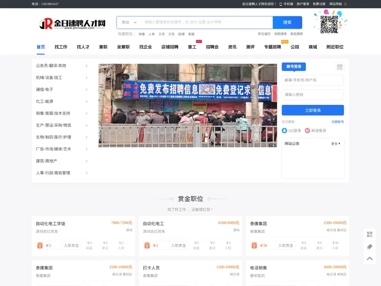This screenshot has width=381, height=286.
Task: Open 找工作 nav item
Action: (61, 47)
